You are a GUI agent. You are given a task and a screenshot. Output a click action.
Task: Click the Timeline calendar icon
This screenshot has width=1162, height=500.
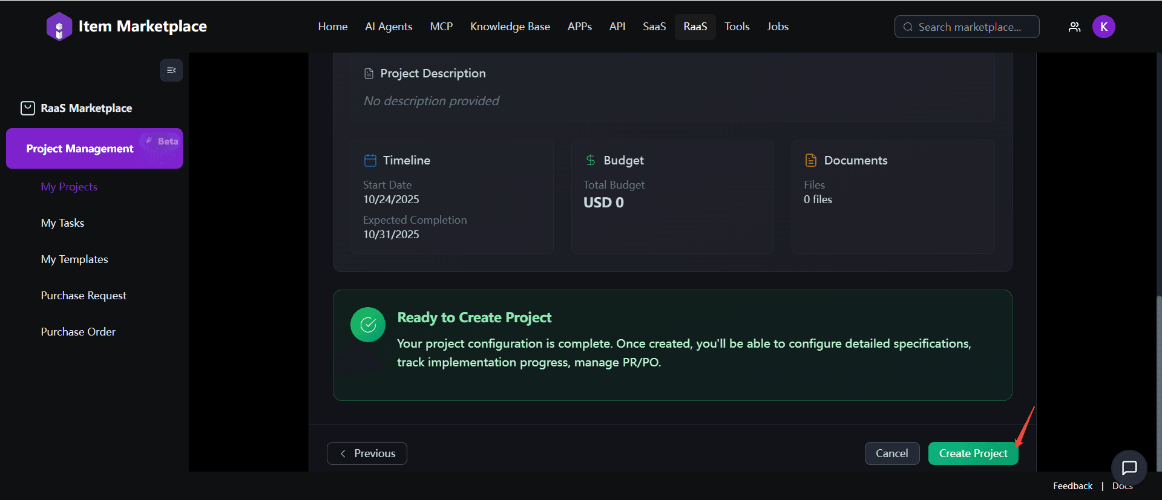tap(370, 160)
